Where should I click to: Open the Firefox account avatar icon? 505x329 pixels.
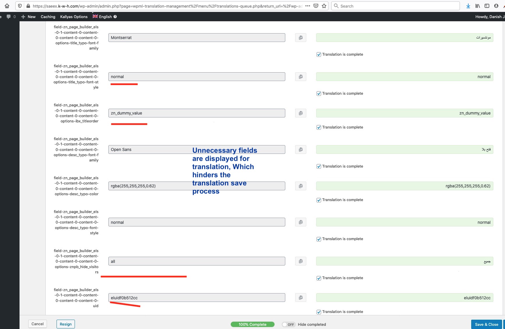[496, 6]
